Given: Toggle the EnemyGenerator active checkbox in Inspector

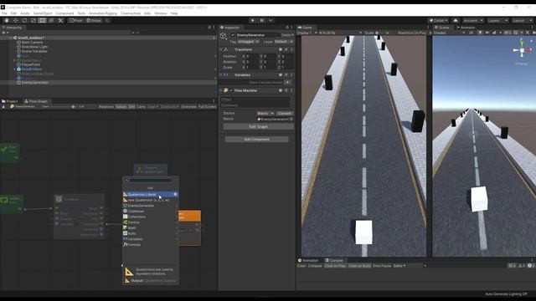Looking at the screenshot, I should (x=233, y=35).
